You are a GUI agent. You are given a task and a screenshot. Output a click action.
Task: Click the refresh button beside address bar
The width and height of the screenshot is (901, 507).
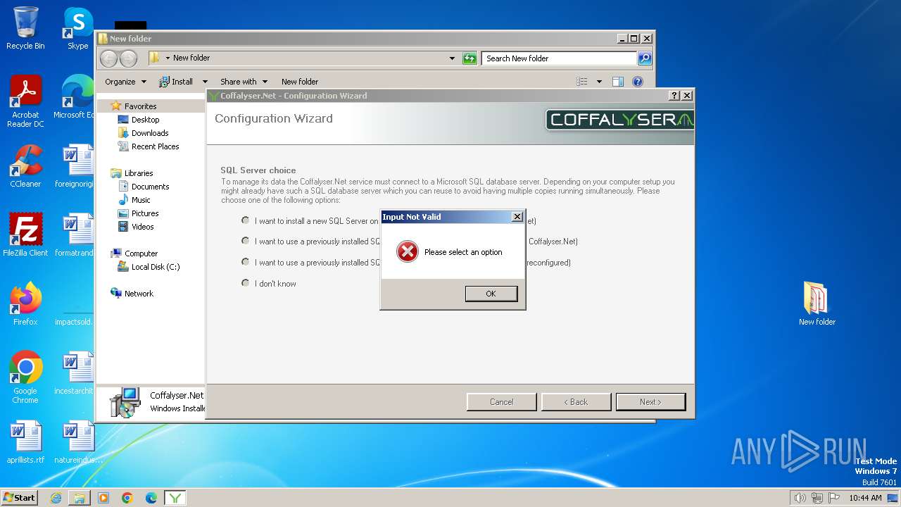(x=470, y=58)
